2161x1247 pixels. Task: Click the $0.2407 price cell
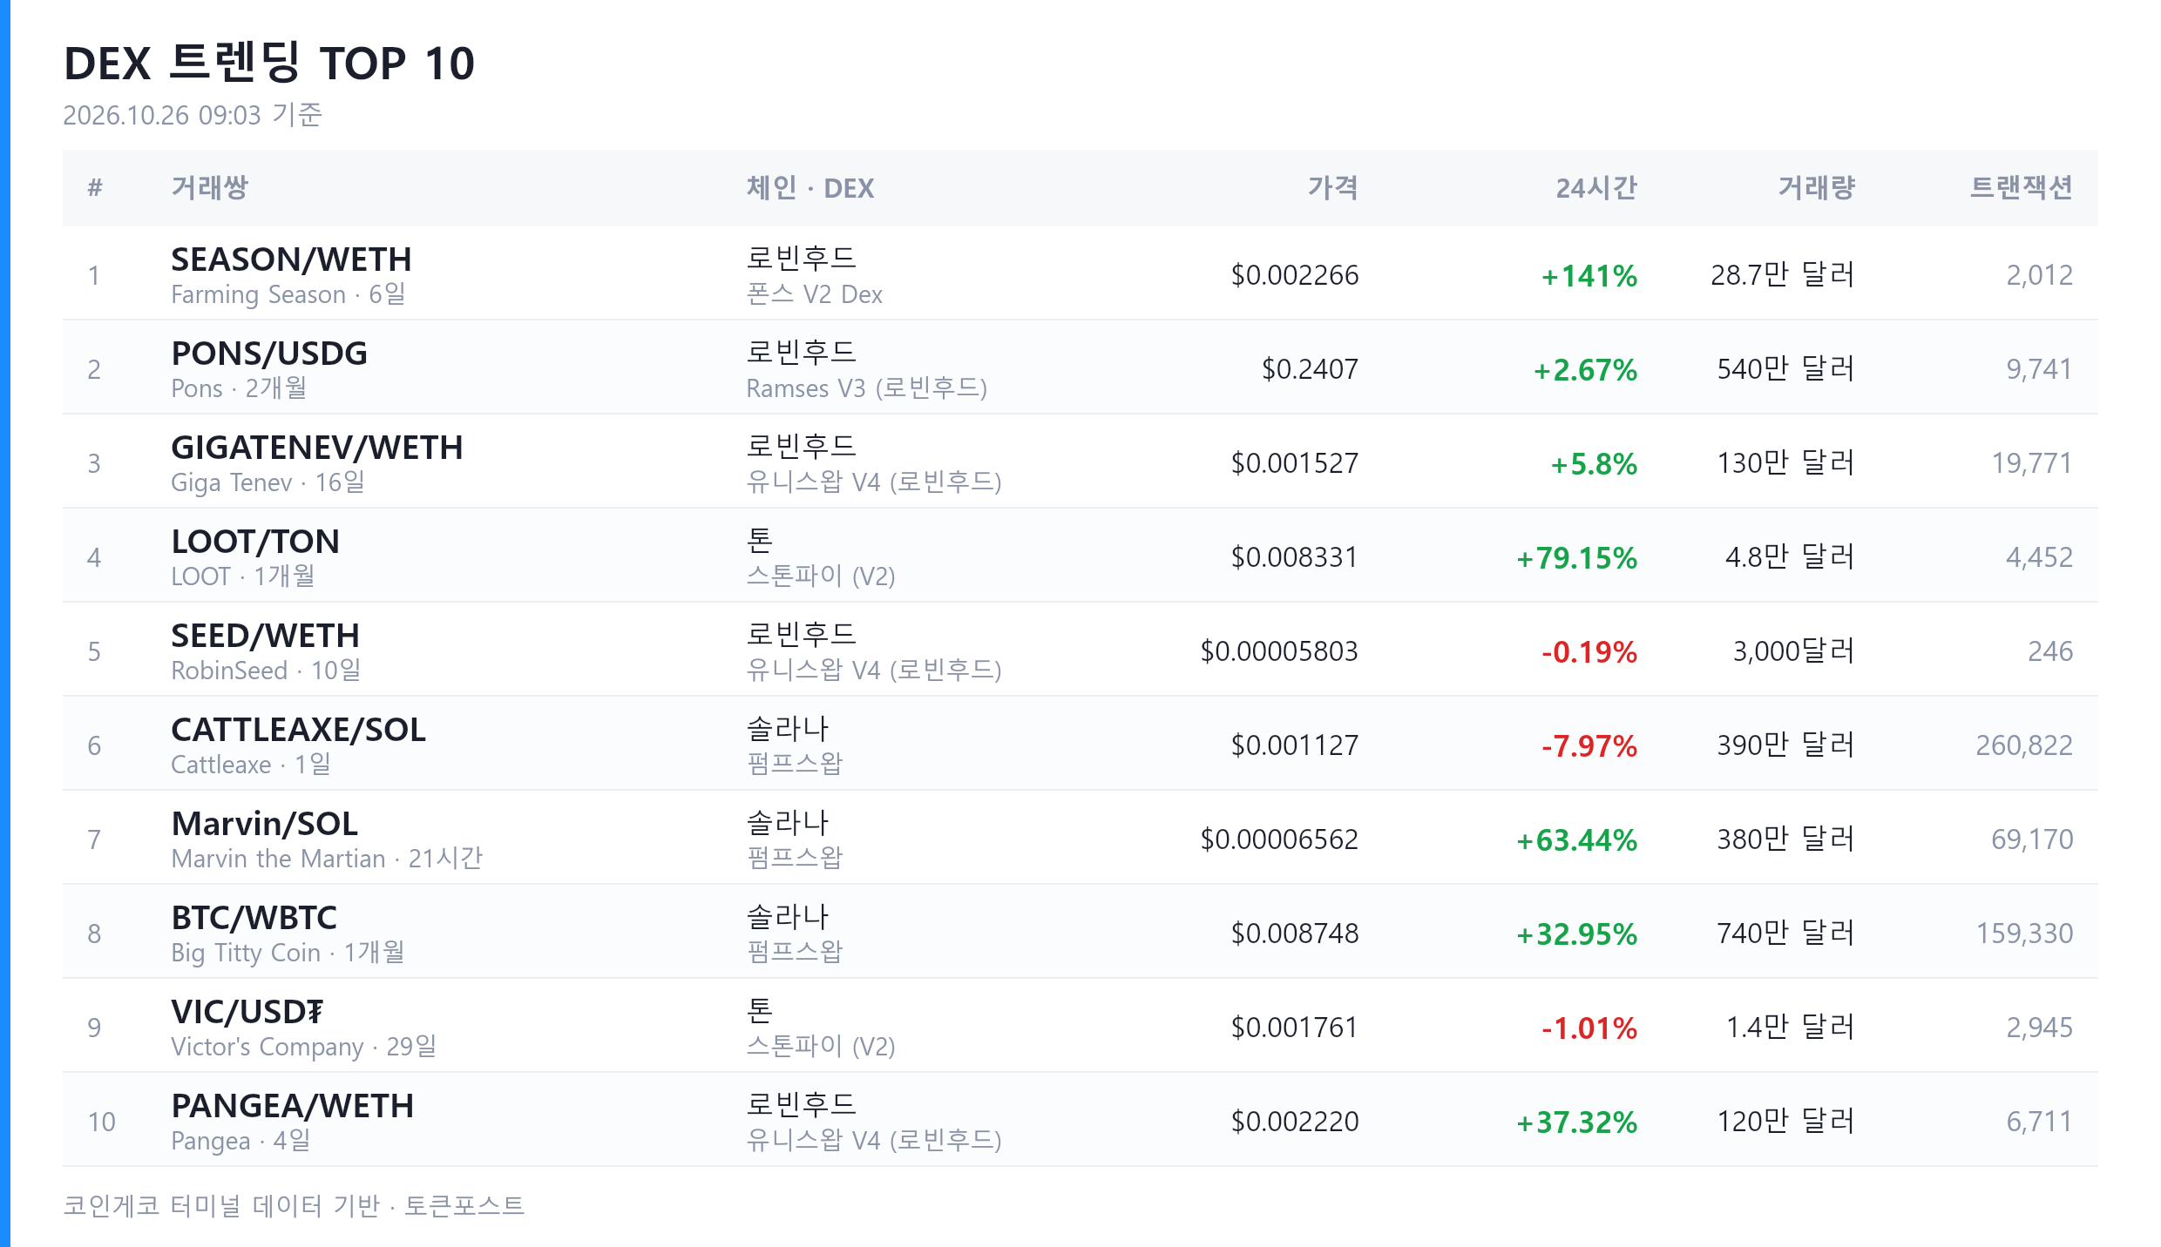pos(1311,369)
